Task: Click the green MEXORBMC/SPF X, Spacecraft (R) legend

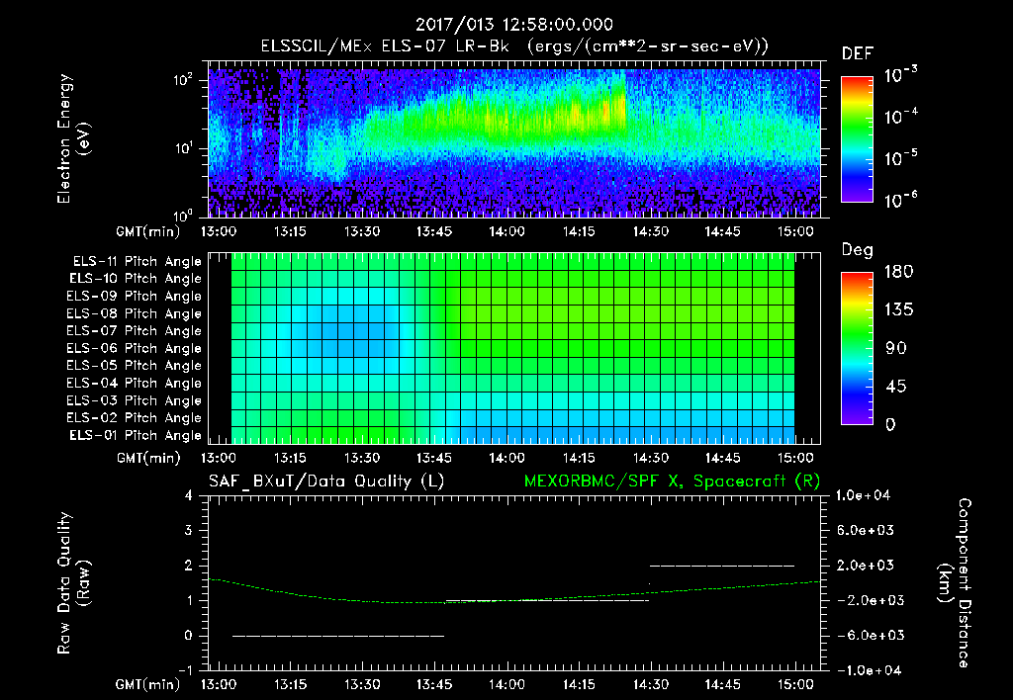Action: click(x=672, y=481)
